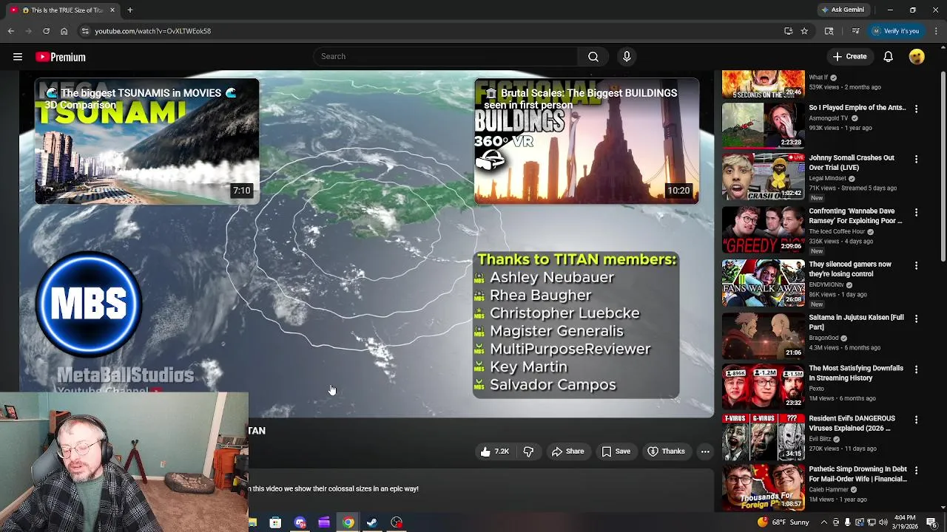Open the Google Lens search icon in toolbar
Viewport: 947px width, 532px height.
829,31
